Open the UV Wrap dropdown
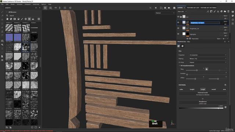Screen dimensions: 235x132 (208, 62)
